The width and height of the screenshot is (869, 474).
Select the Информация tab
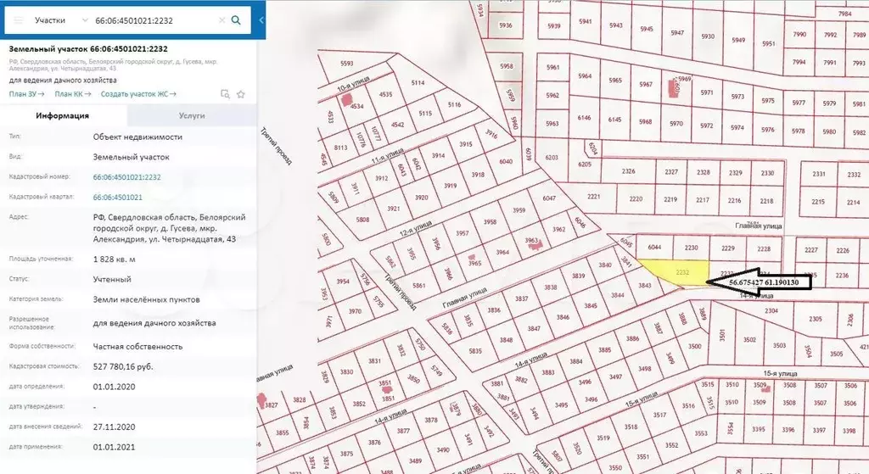[63, 115]
